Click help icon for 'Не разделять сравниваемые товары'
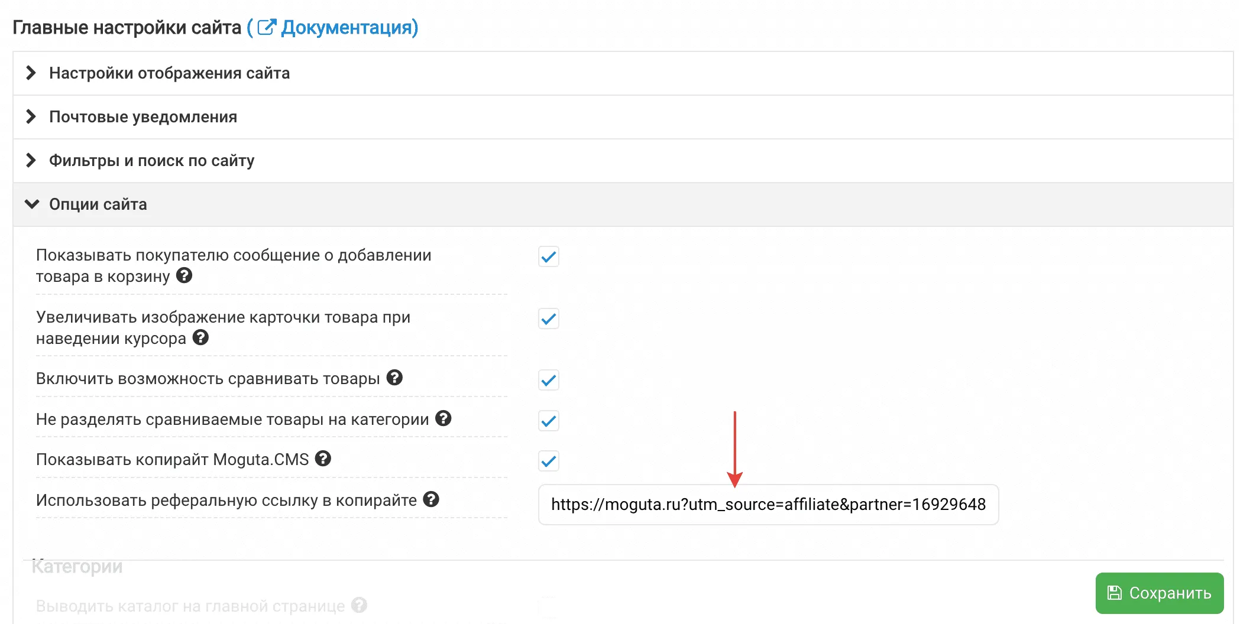Viewport: 1240px width, 624px height. click(x=443, y=418)
